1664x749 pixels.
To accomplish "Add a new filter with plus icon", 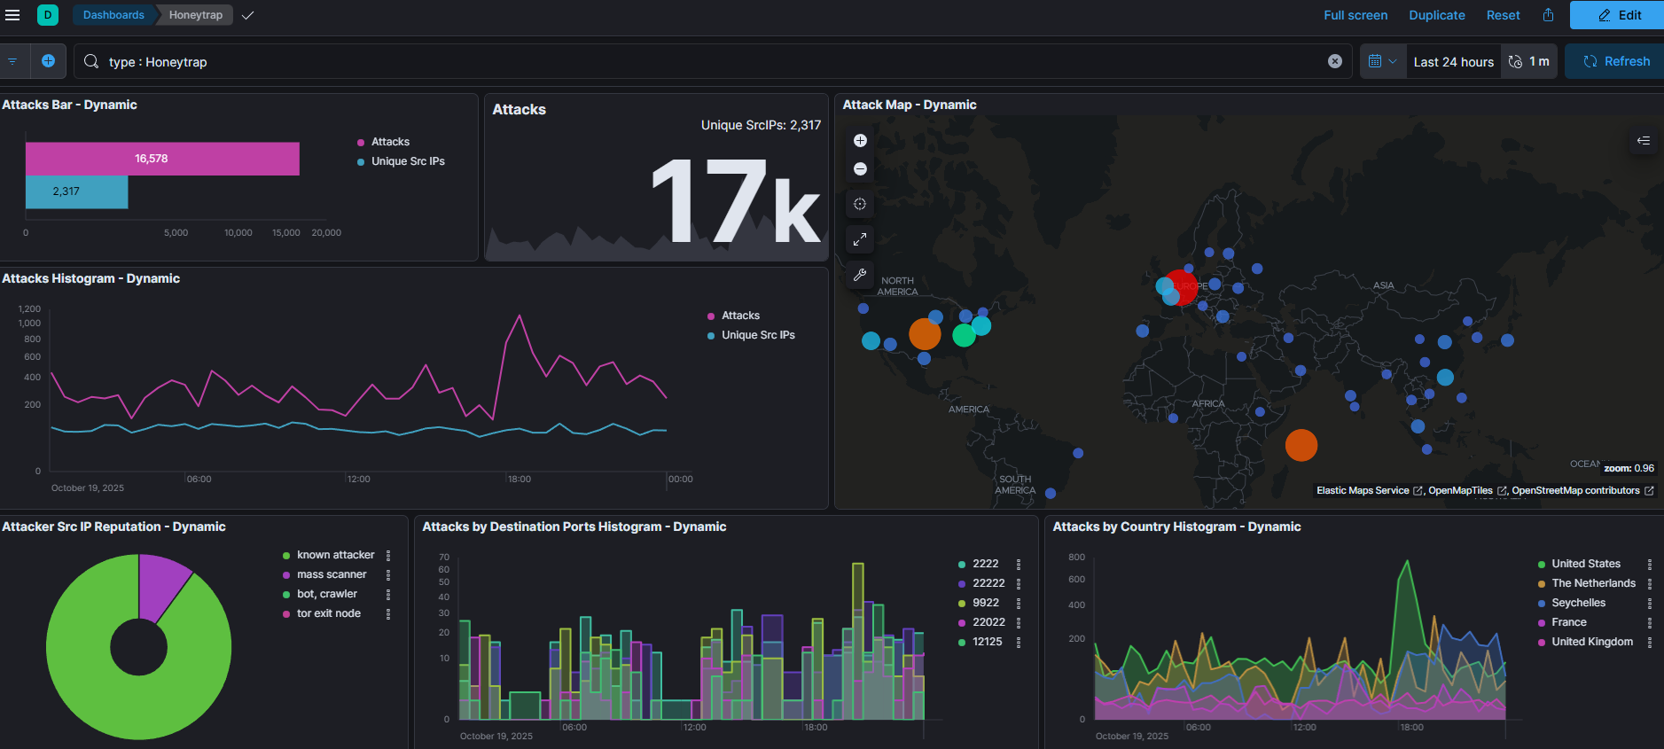I will (x=48, y=61).
